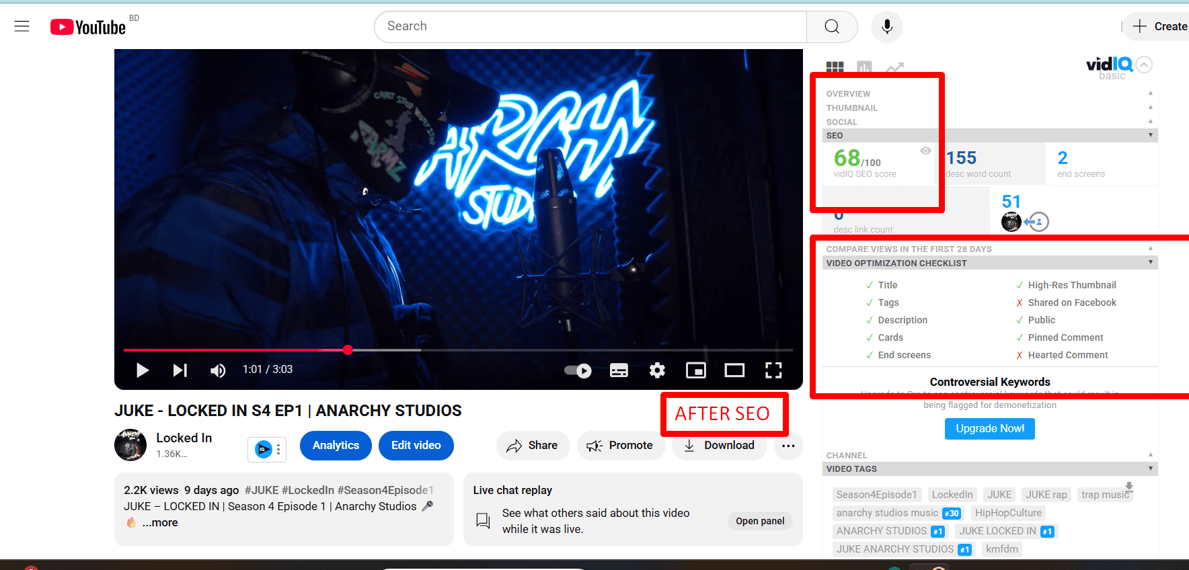Open panel for live chat replay
Screen dimensions: 1189x570
[760, 521]
